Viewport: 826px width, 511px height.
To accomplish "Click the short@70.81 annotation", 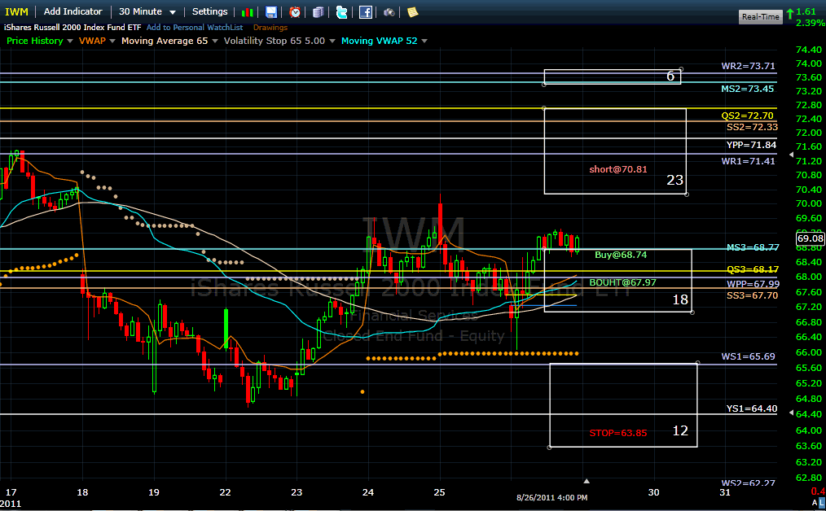I will click(x=618, y=169).
